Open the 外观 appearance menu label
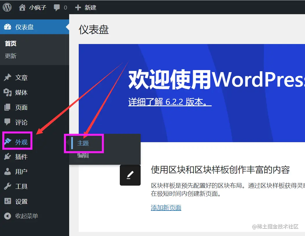Viewport: 305px width, 236px height. click(21, 142)
